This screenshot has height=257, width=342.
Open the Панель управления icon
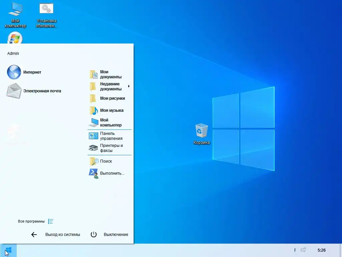tap(94, 136)
